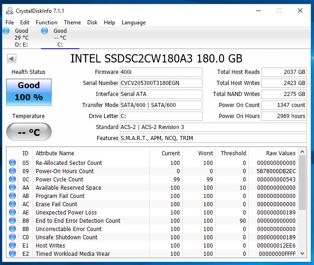Viewport: 314px width, 265px height.
Task: Click the Transfer Mode field SATA/600
Action: [161, 105]
